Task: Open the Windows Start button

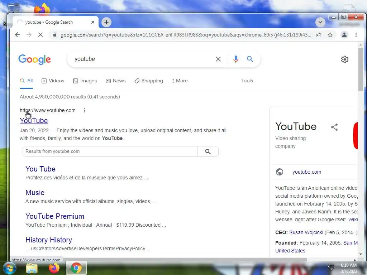Action: (9, 268)
